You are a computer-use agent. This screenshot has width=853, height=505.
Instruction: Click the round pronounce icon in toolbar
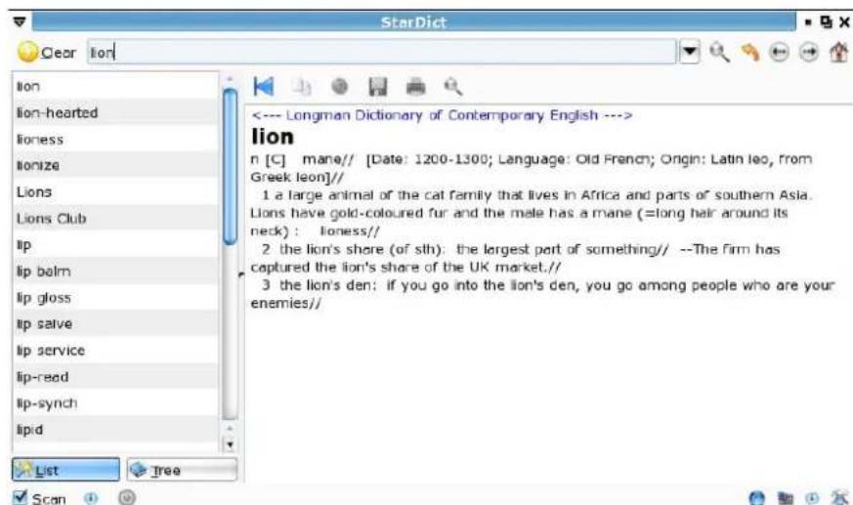[340, 87]
